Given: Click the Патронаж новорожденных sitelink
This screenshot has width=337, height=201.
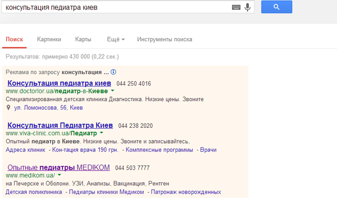Looking at the screenshot, I should click(185, 192).
